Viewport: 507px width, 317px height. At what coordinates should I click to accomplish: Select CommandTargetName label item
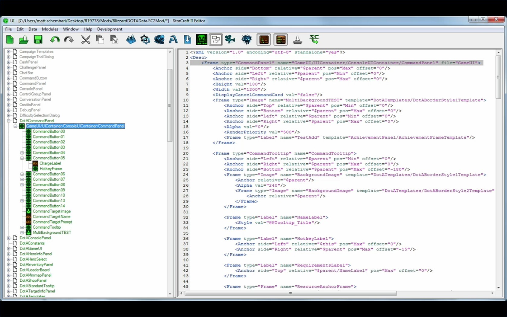point(51,216)
